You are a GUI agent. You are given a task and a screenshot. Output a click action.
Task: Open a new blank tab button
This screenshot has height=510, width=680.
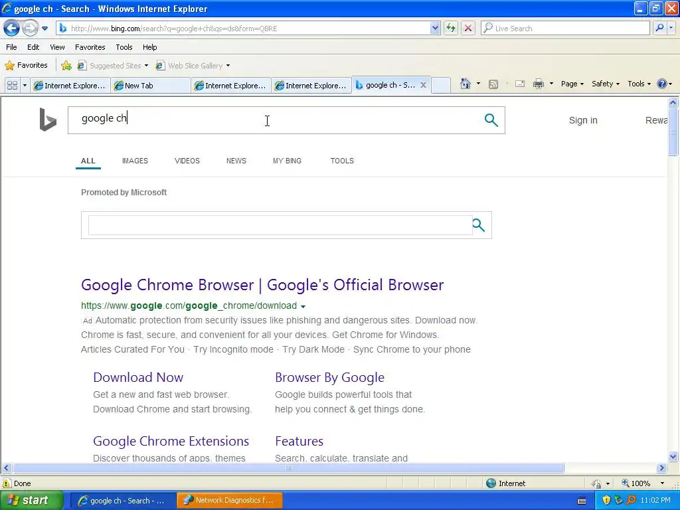(x=441, y=86)
